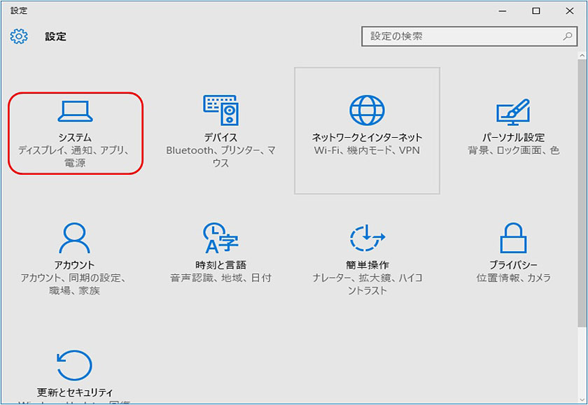Click the Personalization monitor and paintbrush icon
588x405 pixels.
513,111
